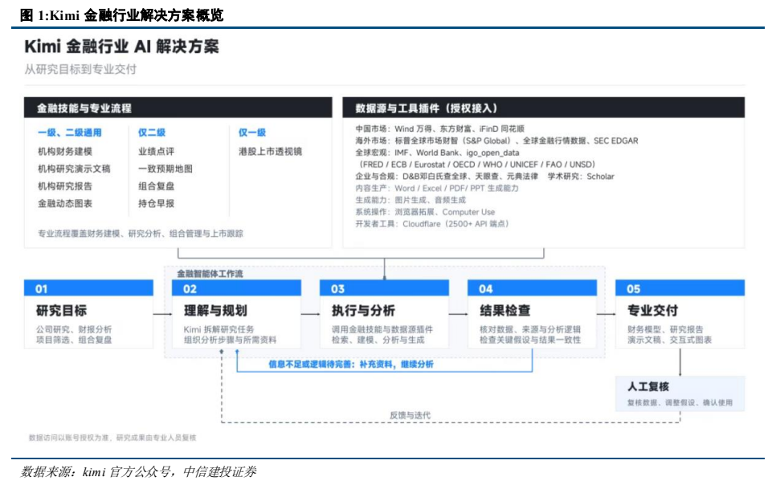Click the '学术研究: Scholar' text
Image resolution: width=776 pixels, height=489 pixels.
pos(581,176)
